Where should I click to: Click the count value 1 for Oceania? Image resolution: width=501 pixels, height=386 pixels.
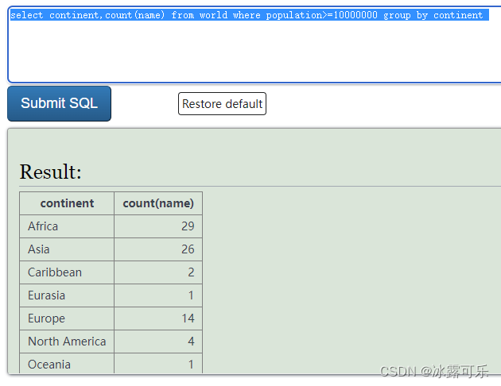tap(158, 363)
